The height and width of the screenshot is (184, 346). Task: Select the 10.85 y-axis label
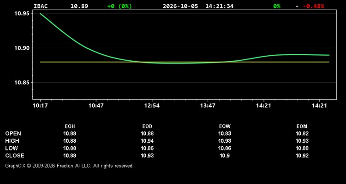tap(22, 82)
